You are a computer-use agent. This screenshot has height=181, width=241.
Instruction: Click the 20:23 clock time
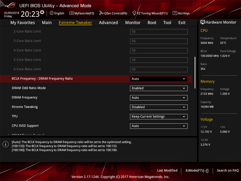click(30, 14)
